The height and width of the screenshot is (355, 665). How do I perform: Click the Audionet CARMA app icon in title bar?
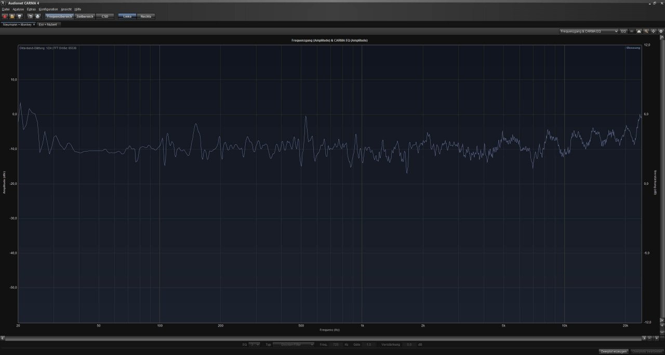(4, 3)
